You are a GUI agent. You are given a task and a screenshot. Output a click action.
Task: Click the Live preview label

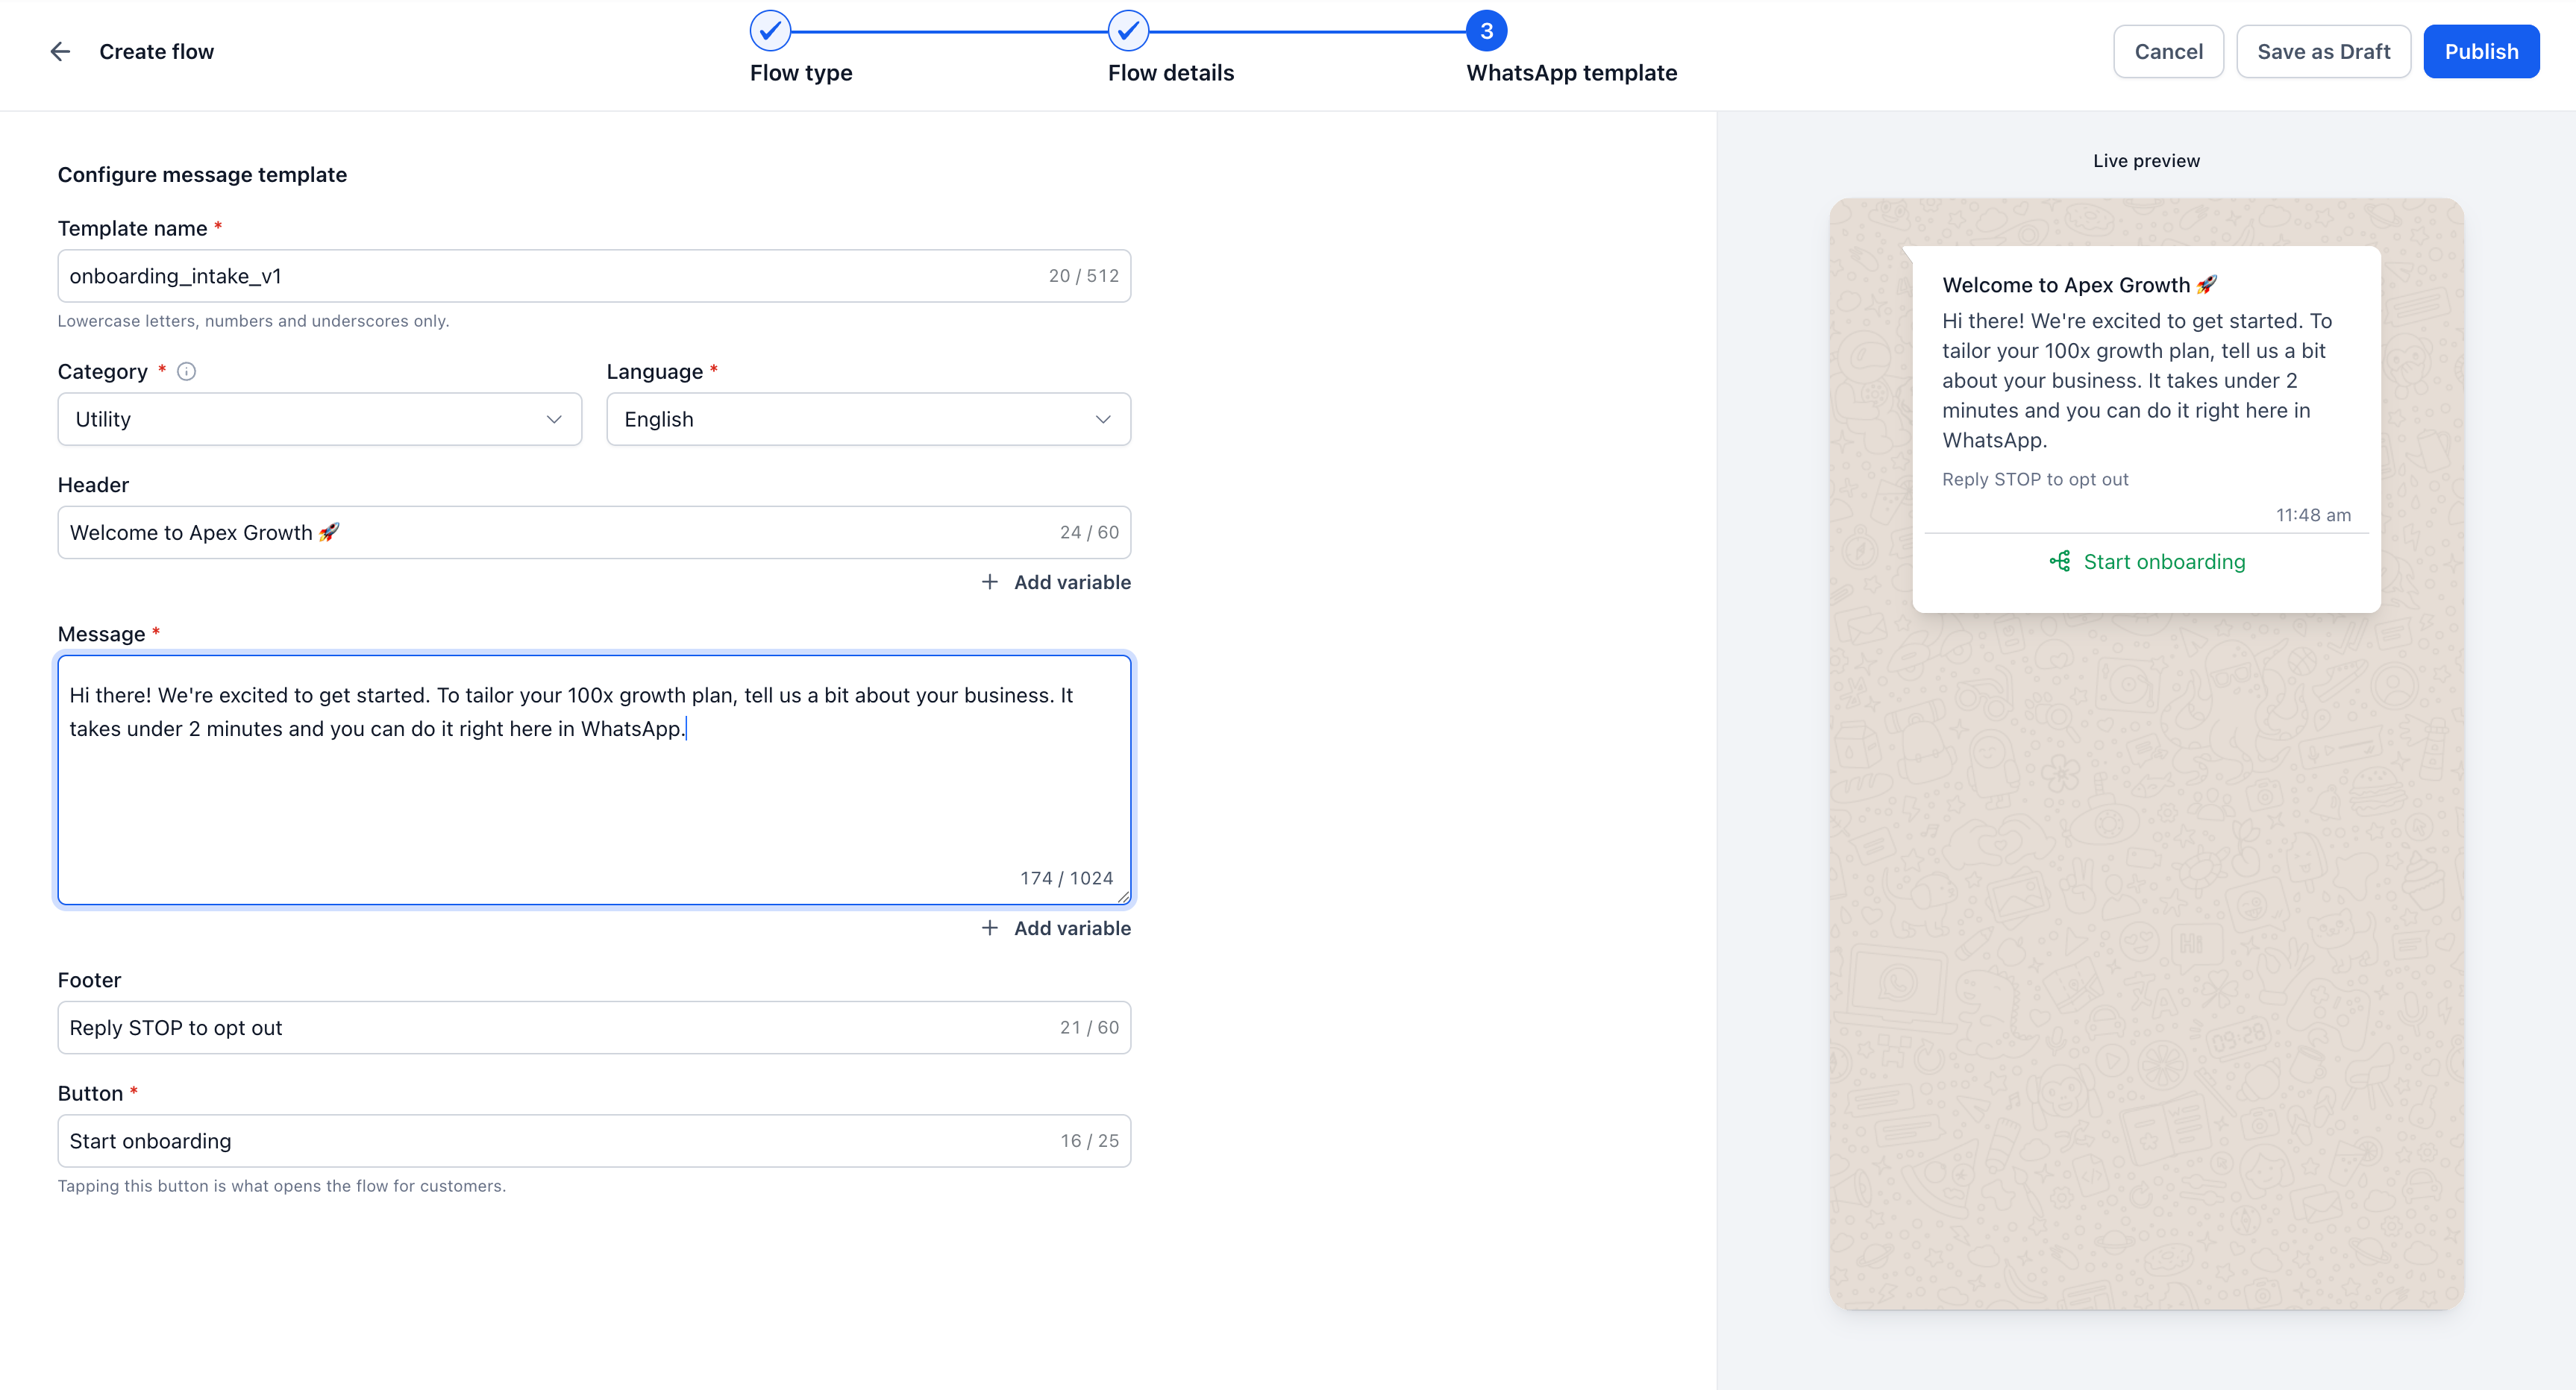click(x=2146, y=161)
